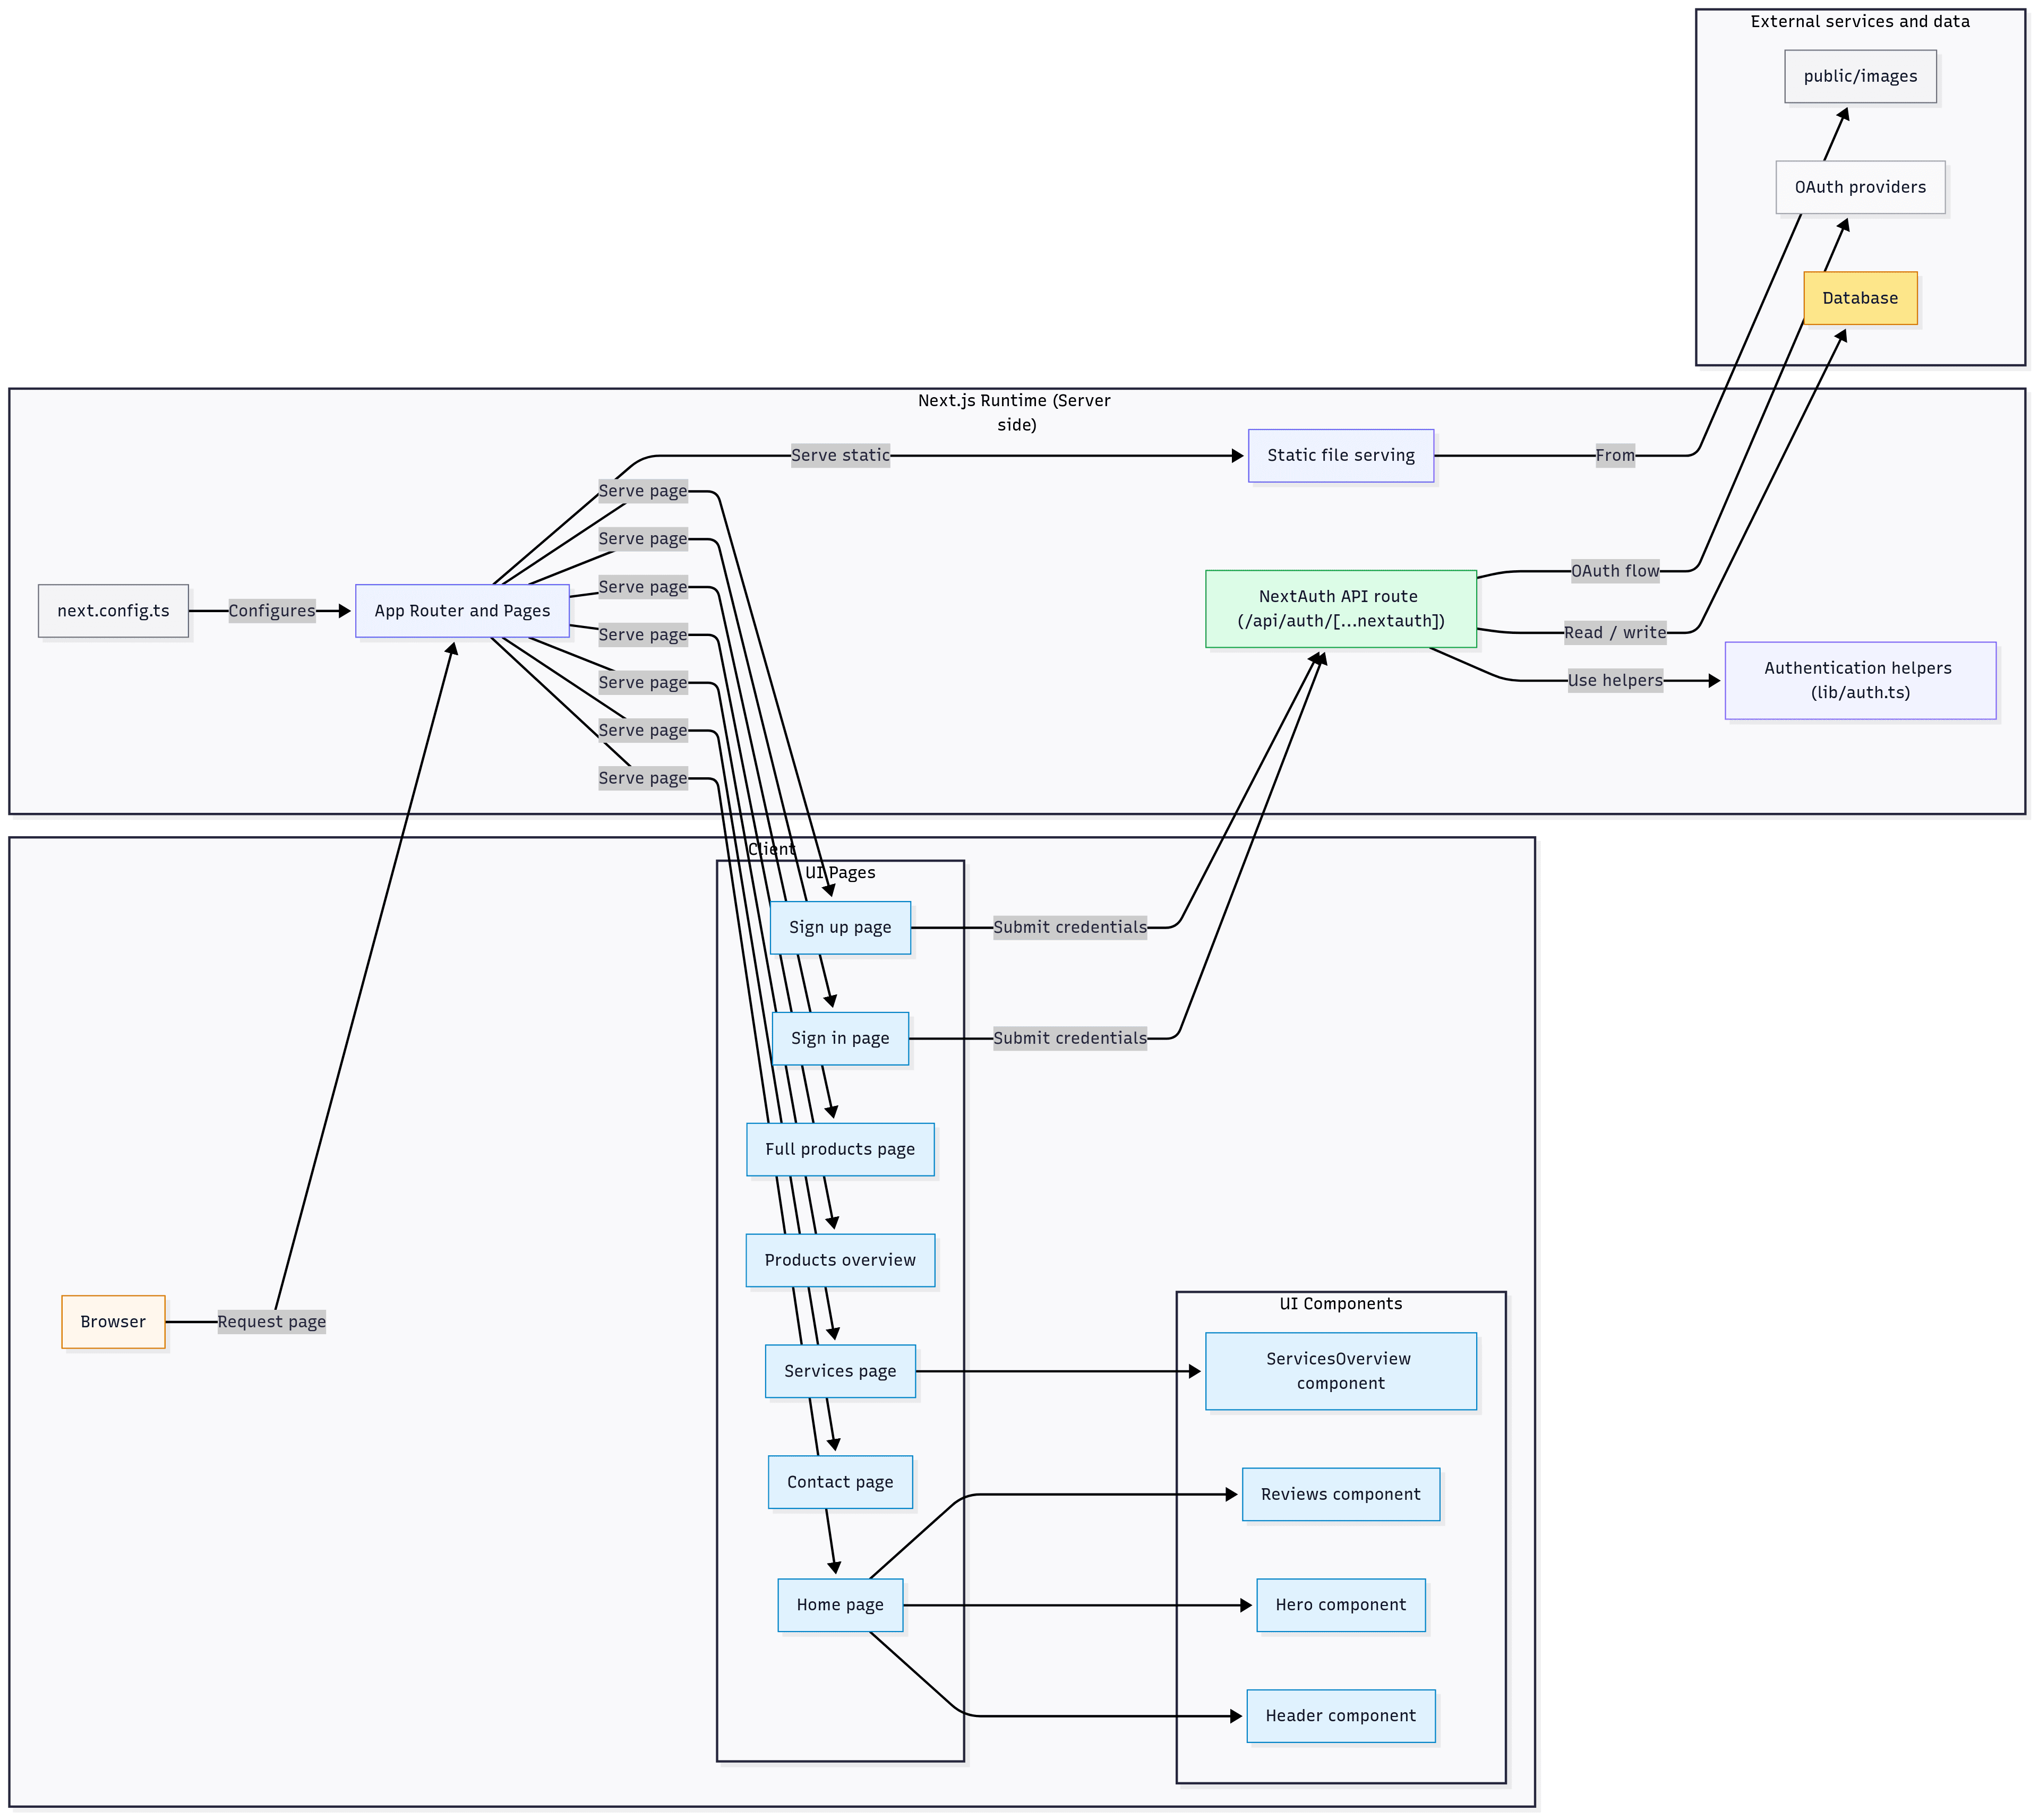Viewport: 2039px width, 1820px height.
Task: Click the Browser node
Action: pyautogui.click(x=112, y=1321)
